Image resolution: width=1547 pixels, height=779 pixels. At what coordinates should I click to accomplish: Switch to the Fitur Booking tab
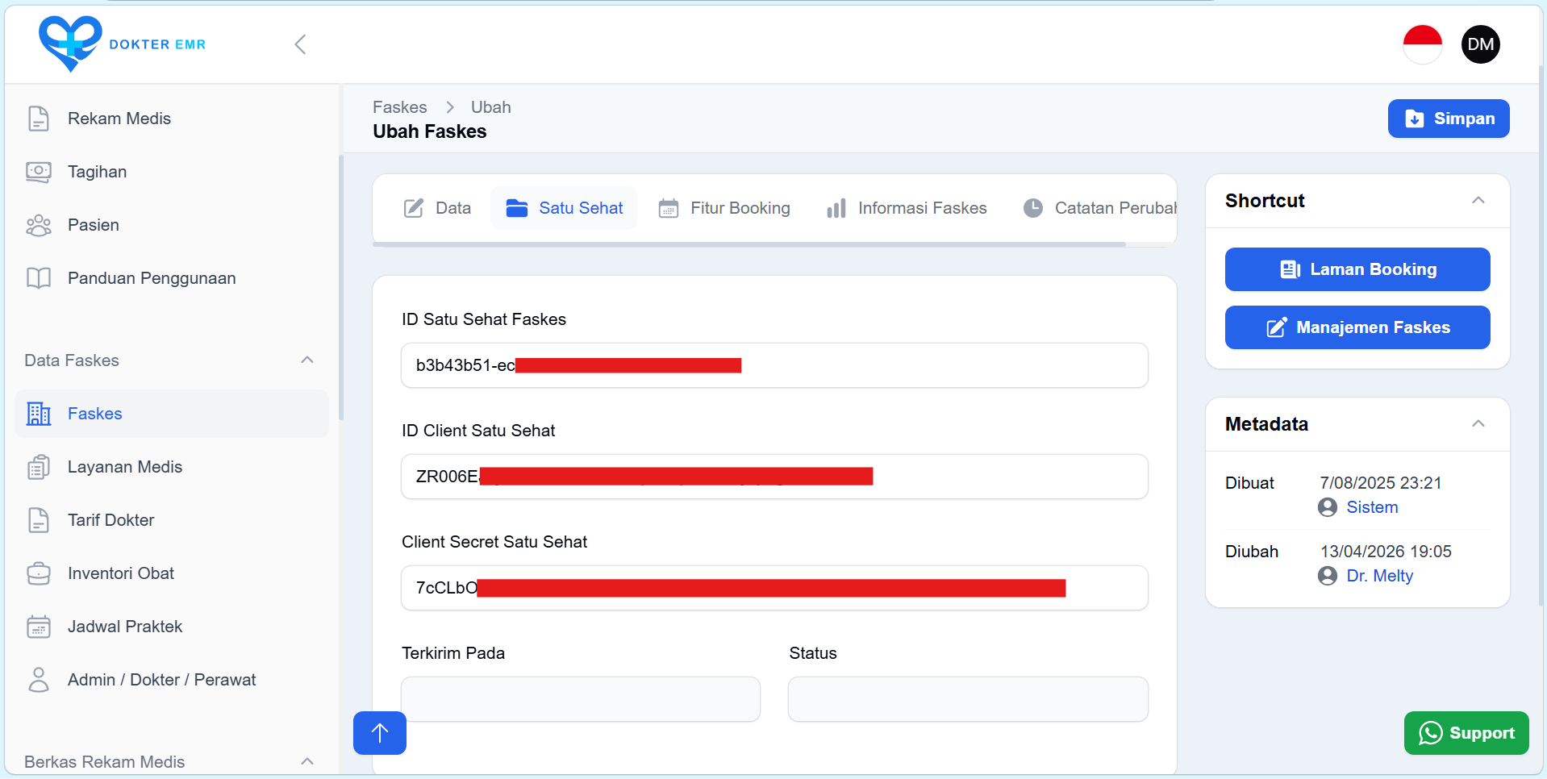[724, 208]
